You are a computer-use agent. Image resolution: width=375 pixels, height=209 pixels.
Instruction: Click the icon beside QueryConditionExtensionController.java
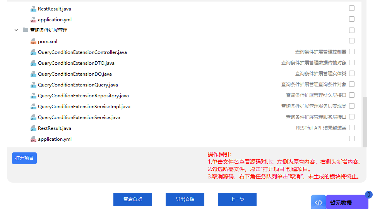click(x=33, y=52)
